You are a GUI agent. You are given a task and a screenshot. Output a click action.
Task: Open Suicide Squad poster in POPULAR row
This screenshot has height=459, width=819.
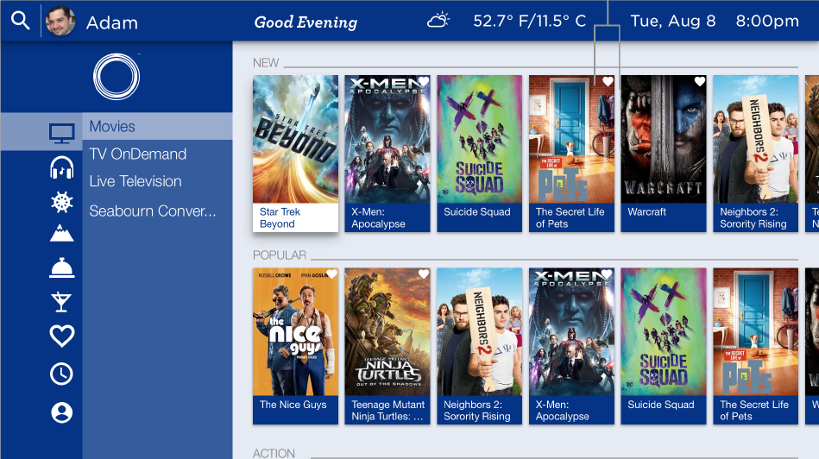(x=664, y=332)
